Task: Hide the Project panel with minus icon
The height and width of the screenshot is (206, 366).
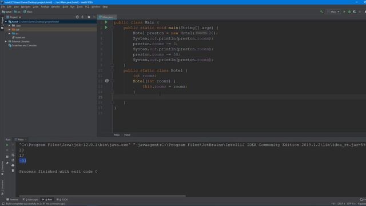Action: click(x=94, y=17)
